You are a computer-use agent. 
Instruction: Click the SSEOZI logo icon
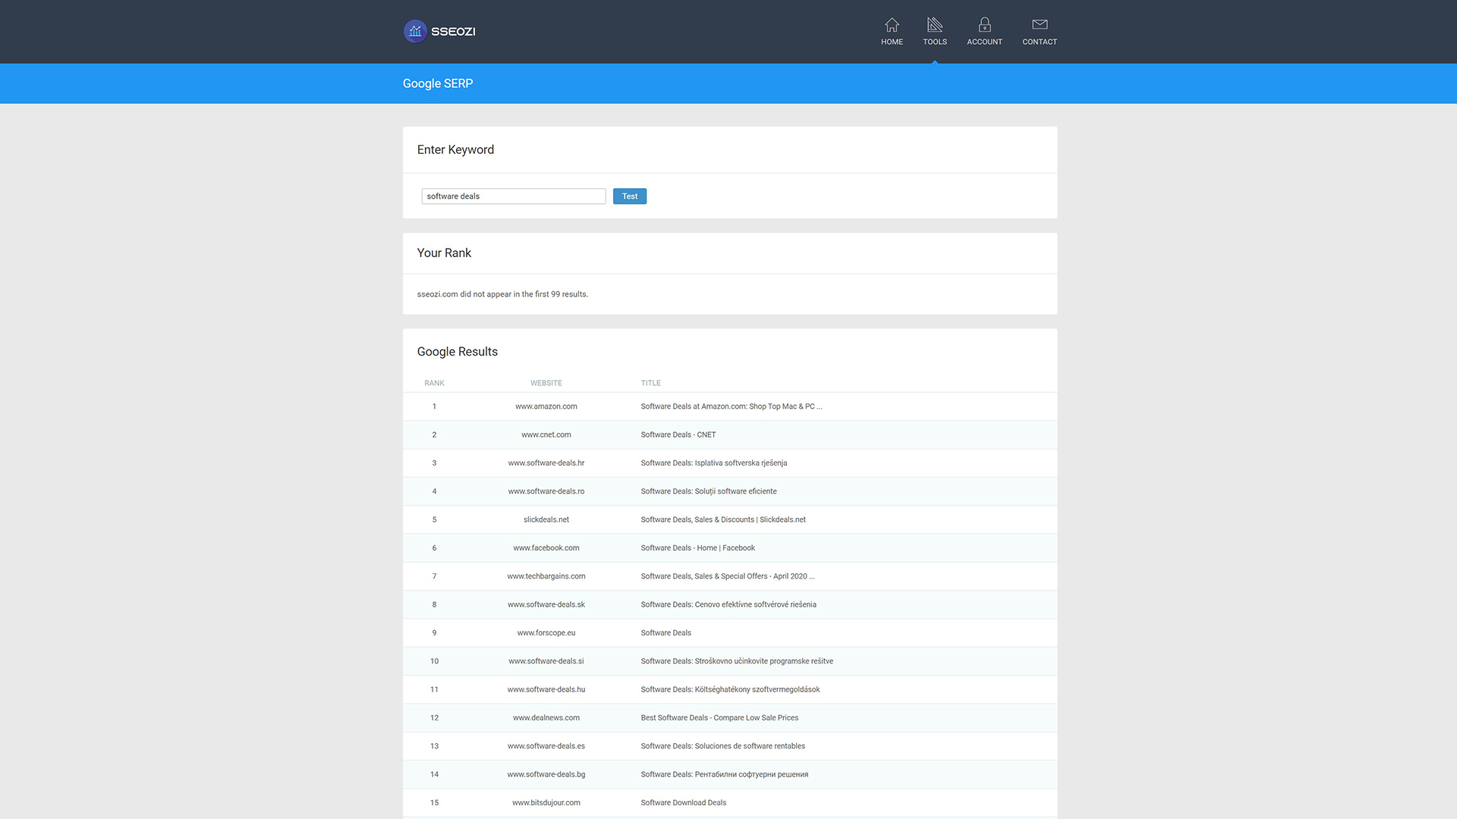[x=415, y=31]
